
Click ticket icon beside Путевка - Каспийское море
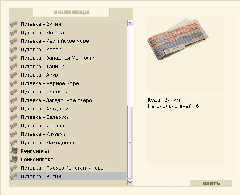[14, 41]
